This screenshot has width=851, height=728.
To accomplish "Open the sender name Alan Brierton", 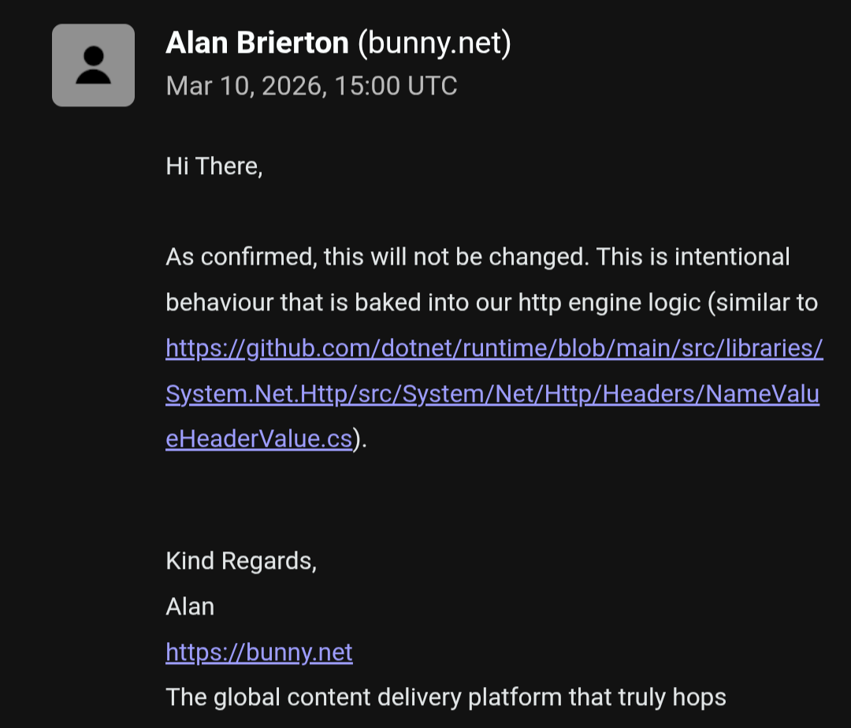I will click(257, 43).
